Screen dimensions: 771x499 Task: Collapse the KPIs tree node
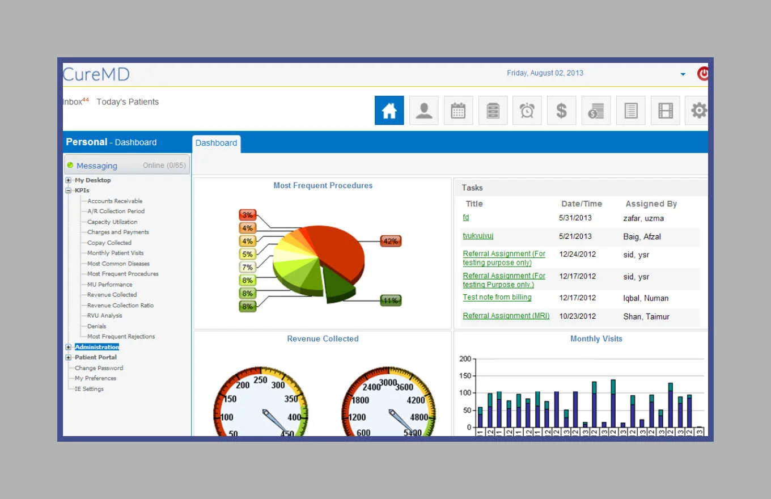click(69, 191)
